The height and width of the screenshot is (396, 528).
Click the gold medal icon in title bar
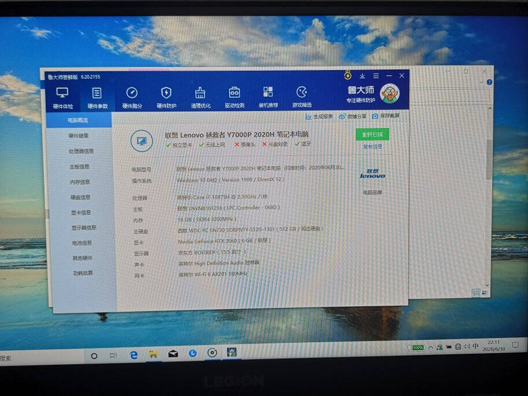[x=348, y=75]
